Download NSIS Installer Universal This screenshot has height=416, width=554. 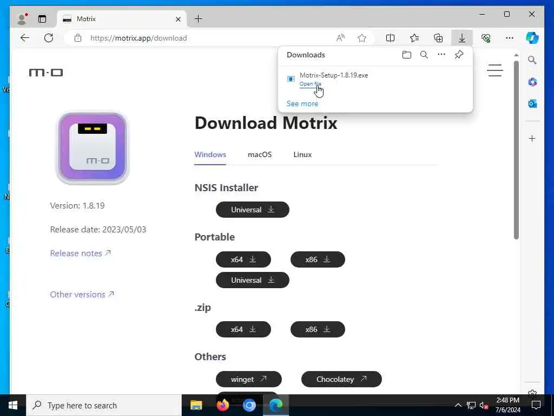(x=253, y=210)
